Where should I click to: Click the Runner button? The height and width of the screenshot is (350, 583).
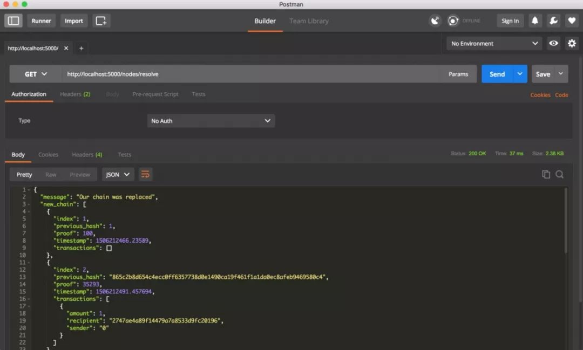pos(41,21)
